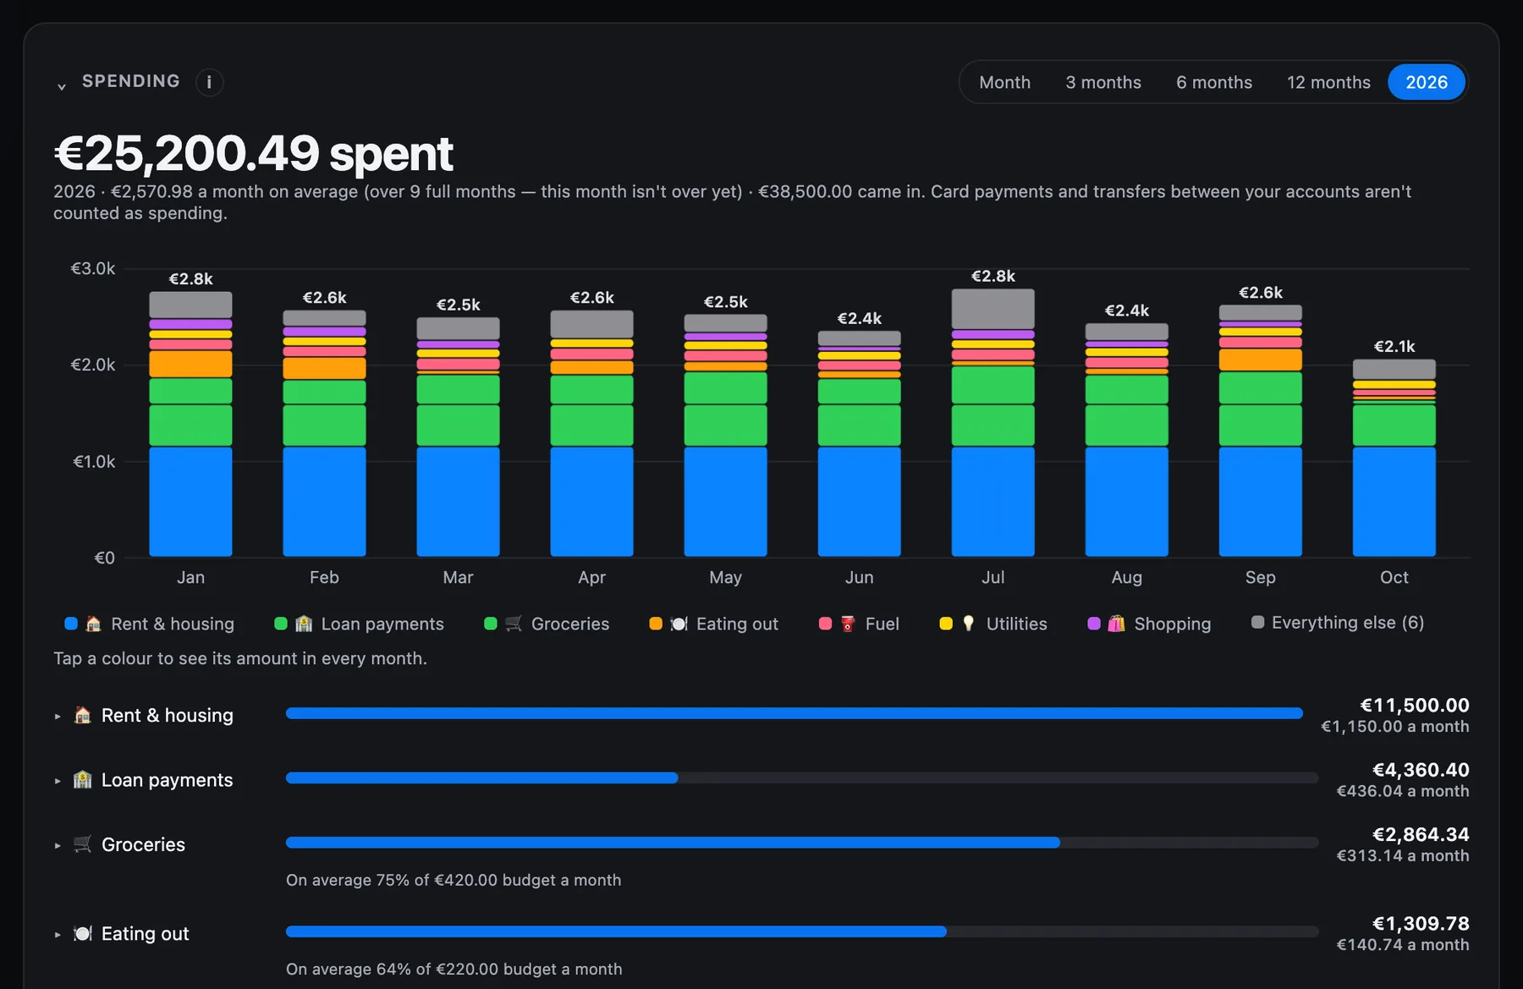Screen dimensions: 1523x989
Task: Click the Shopping legend label
Action: coord(1172,624)
